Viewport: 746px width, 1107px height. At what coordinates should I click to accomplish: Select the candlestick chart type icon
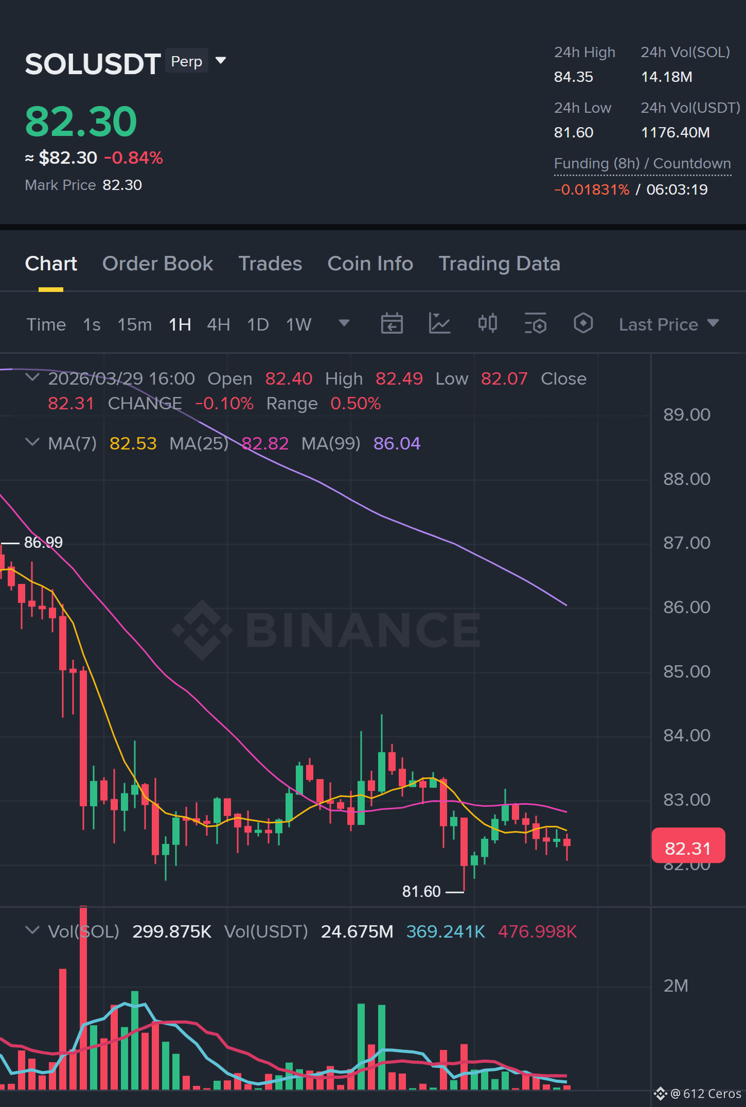coord(487,323)
